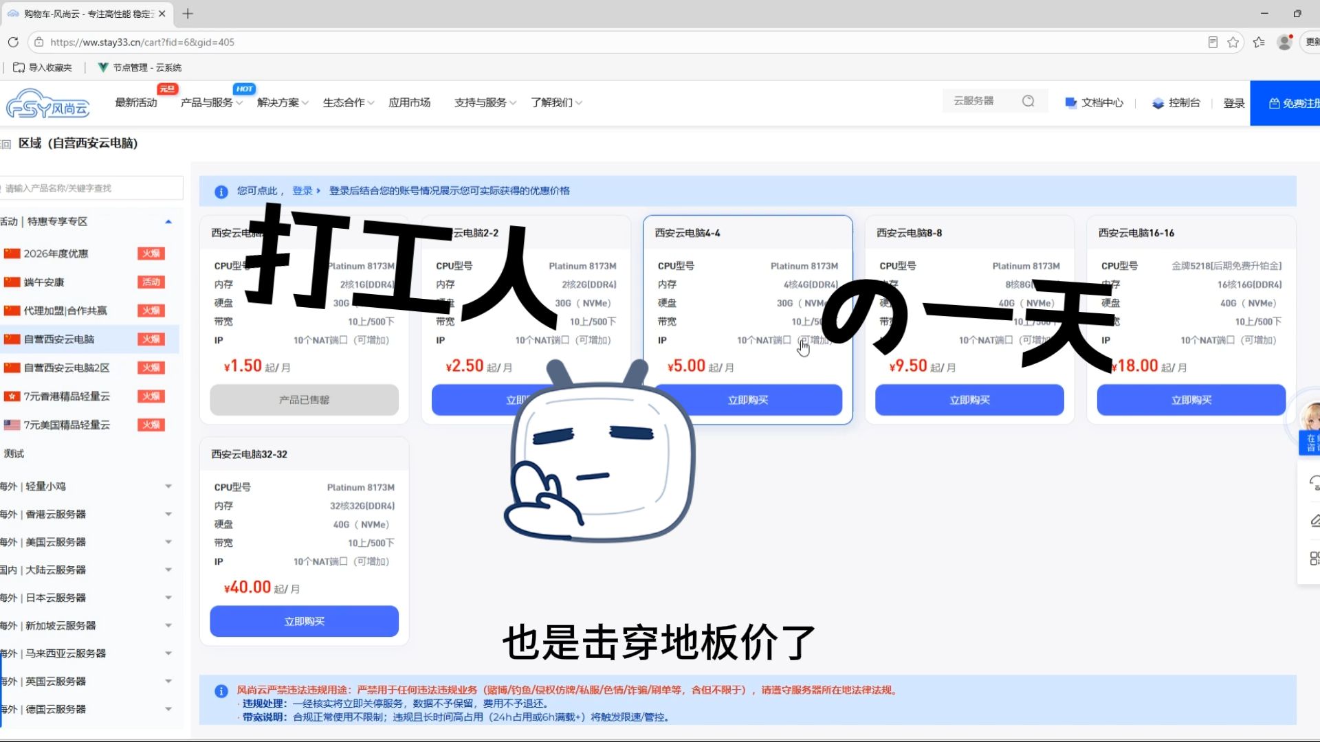1320x742 pixels.
Task: Click the headset support icon on right sidebar
Action: [1314, 483]
